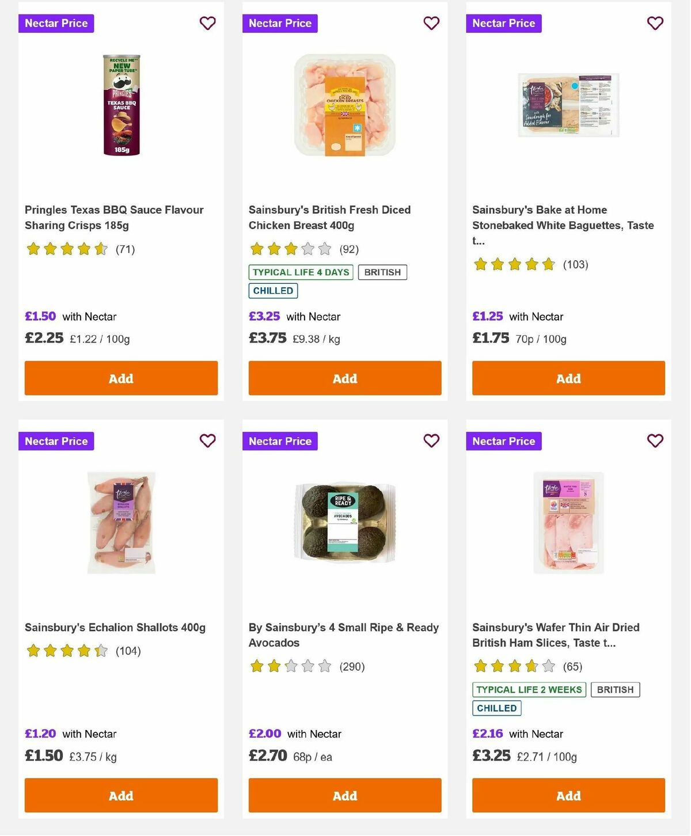Click the Nectar Price badge on ham slices

tap(504, 441)
